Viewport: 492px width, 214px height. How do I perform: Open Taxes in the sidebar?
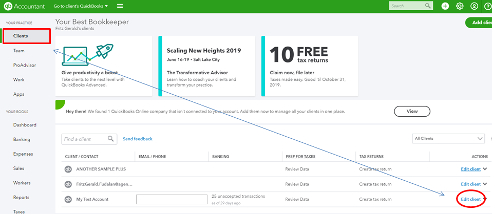coord(19,211)
